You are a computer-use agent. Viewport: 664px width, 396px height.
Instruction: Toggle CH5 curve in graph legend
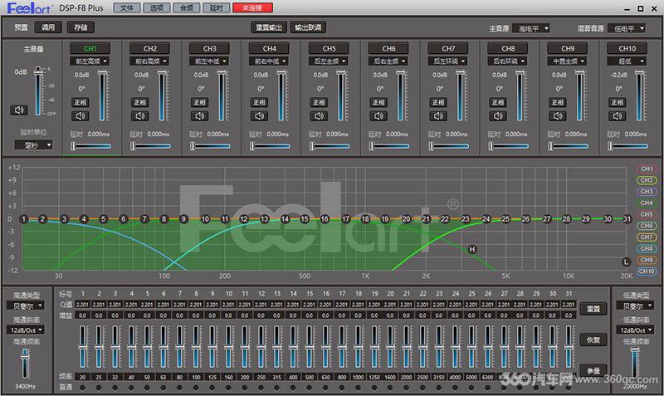[647, 214]
